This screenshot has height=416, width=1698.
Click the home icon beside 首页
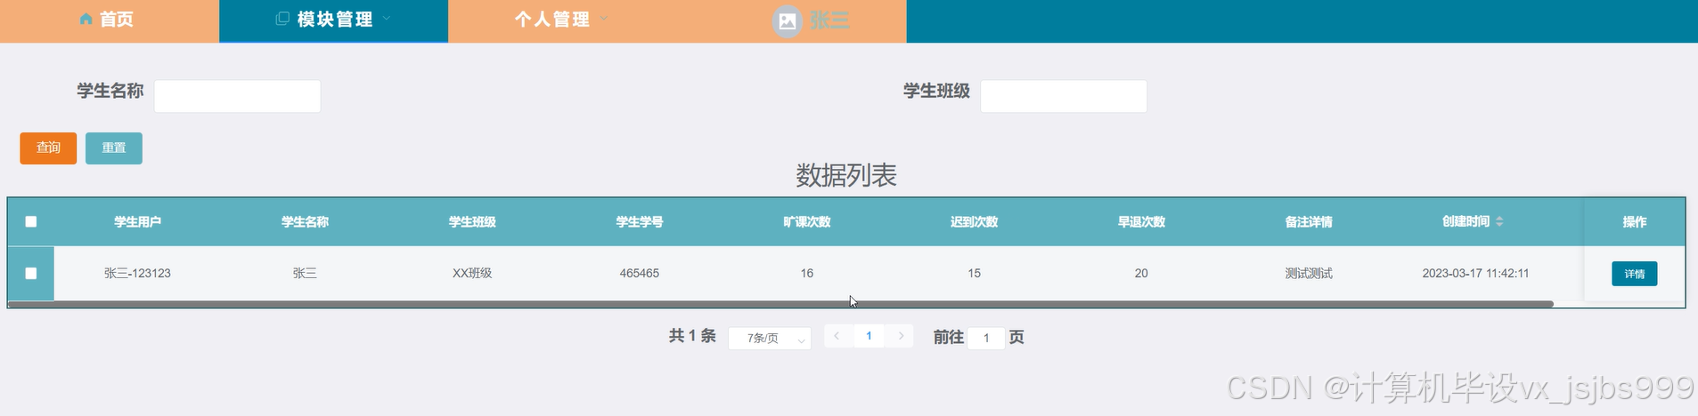(x=86, y=19)
